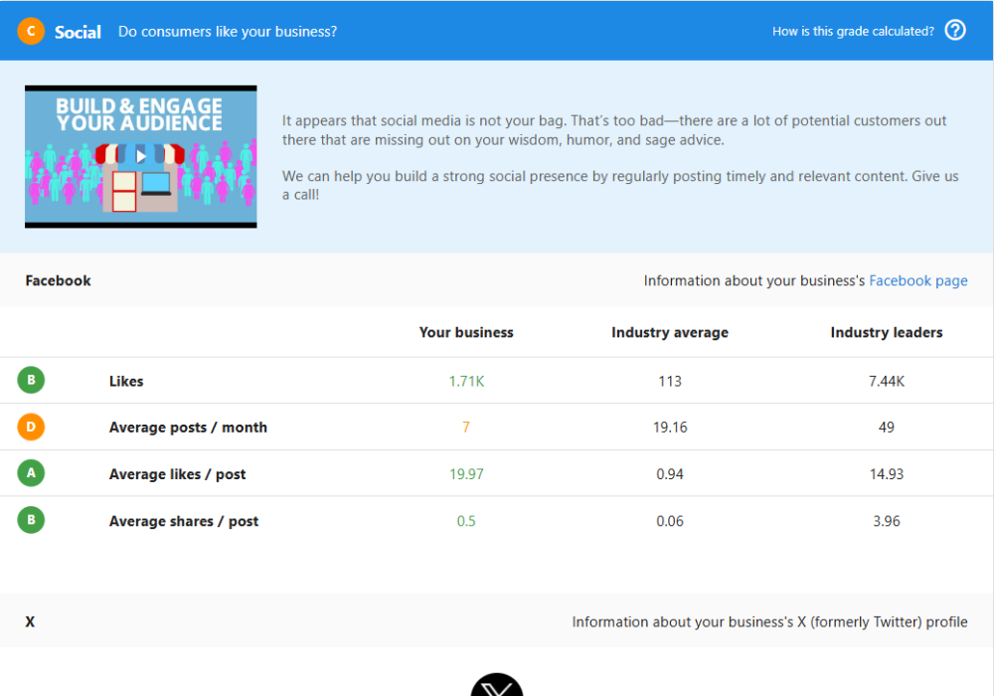Click the X section heading
This screenshot has height=696, width=994.
[x=30, y=621]
